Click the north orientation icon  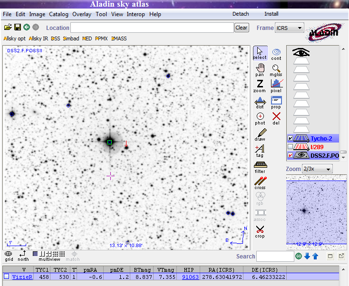point(23,256)
